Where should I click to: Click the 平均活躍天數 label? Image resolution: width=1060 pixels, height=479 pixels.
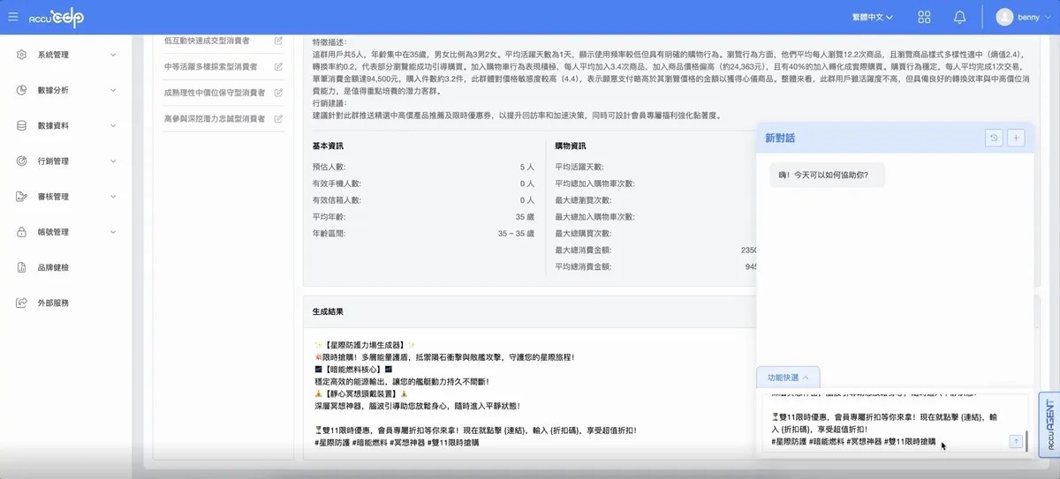(x=579, y=167)
